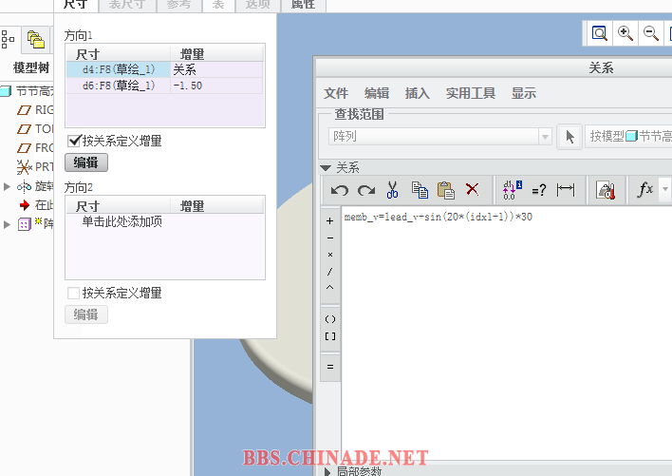Click the 尺寸 column header in 方向1

pos(119,54)
